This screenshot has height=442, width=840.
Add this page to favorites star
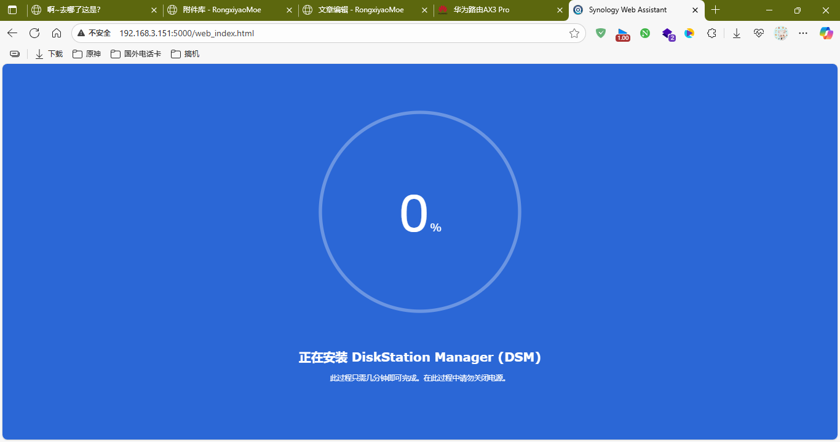pos(574,33)
